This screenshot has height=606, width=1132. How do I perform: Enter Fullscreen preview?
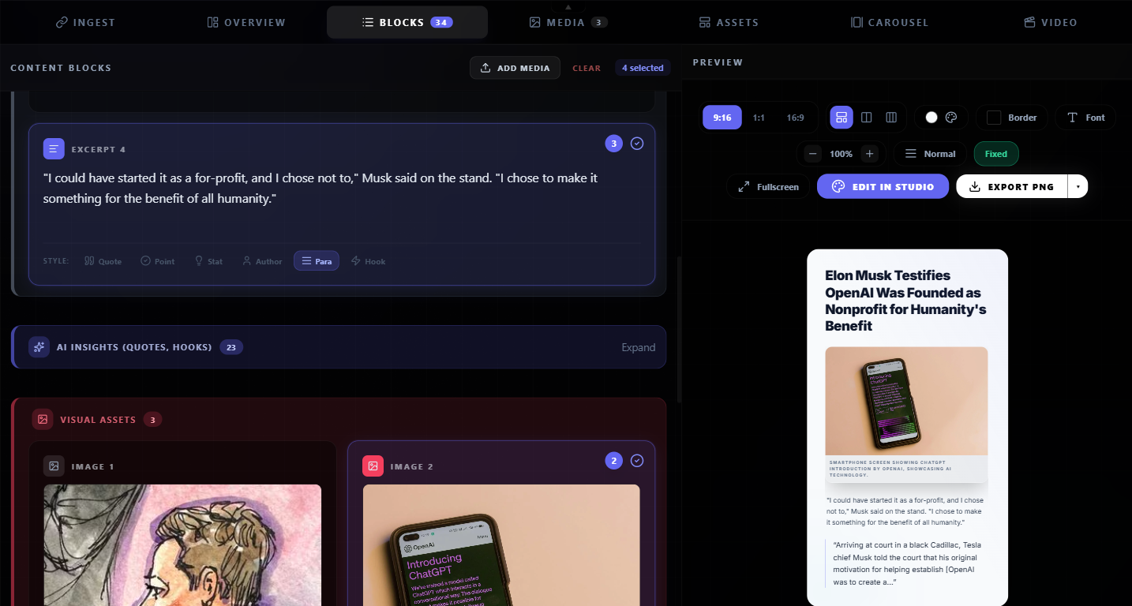pos(768,187)
